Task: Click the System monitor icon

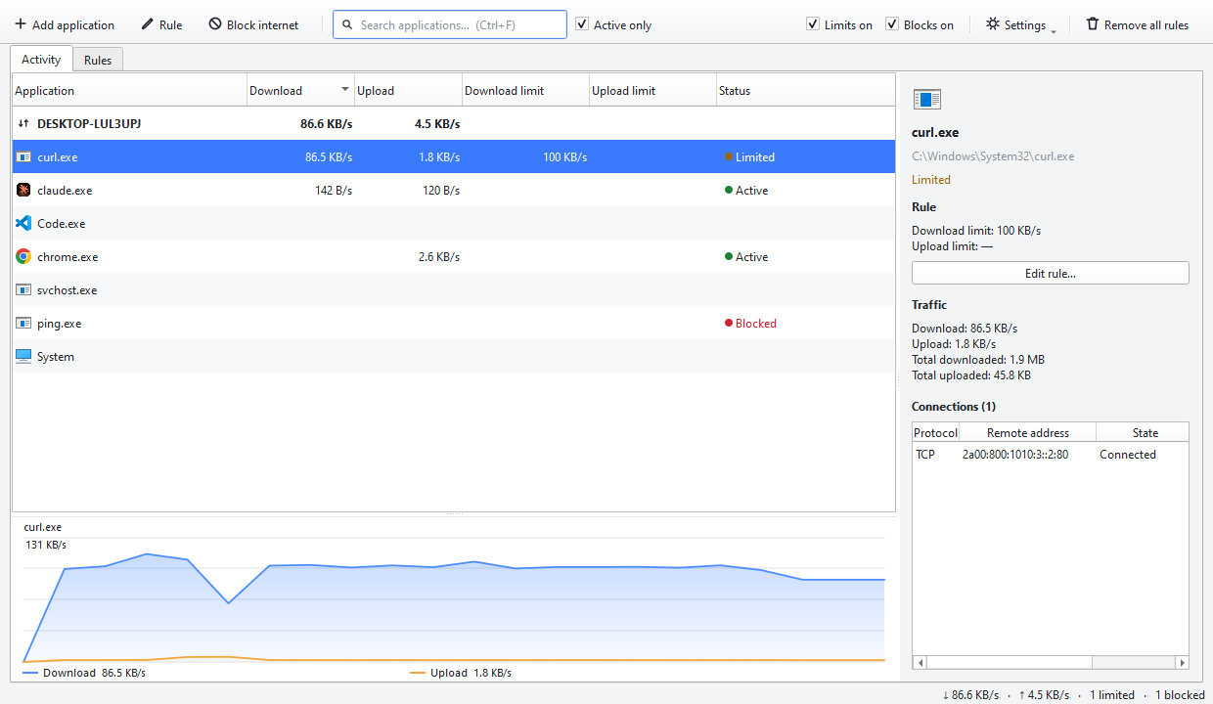Action: (x=23, y=357)
